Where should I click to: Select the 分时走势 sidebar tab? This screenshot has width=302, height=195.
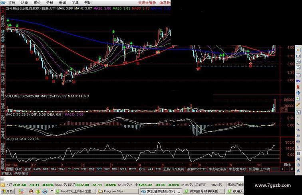click(3, 20)
